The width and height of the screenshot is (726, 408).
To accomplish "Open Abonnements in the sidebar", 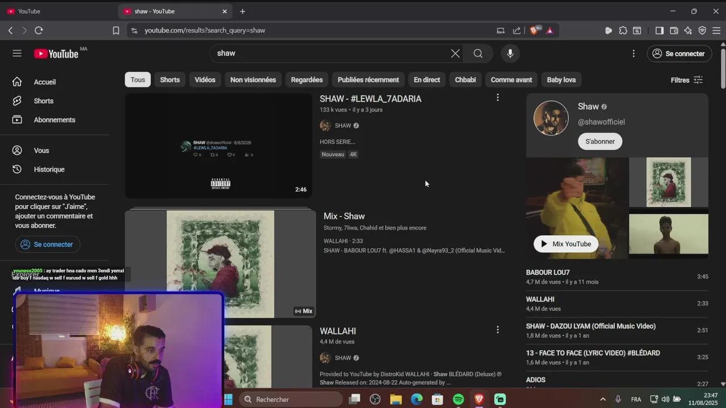I will point(54,120).
